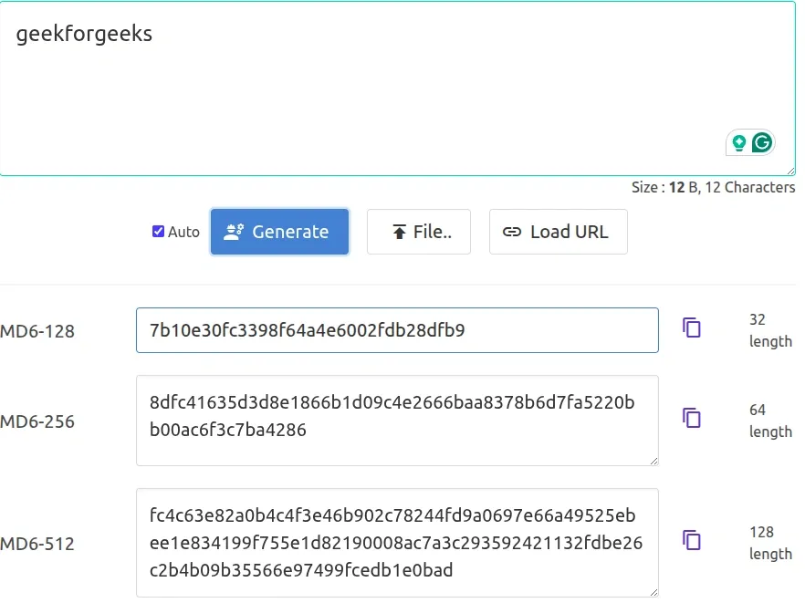Click into the MD6-512 hash output box
The width and height of the screenshot is (805, 603).
(x=397, y=543)
